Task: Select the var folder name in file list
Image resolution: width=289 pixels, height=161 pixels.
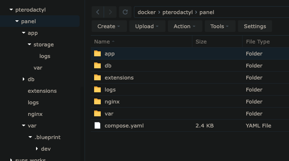Action: pos(109,114)
